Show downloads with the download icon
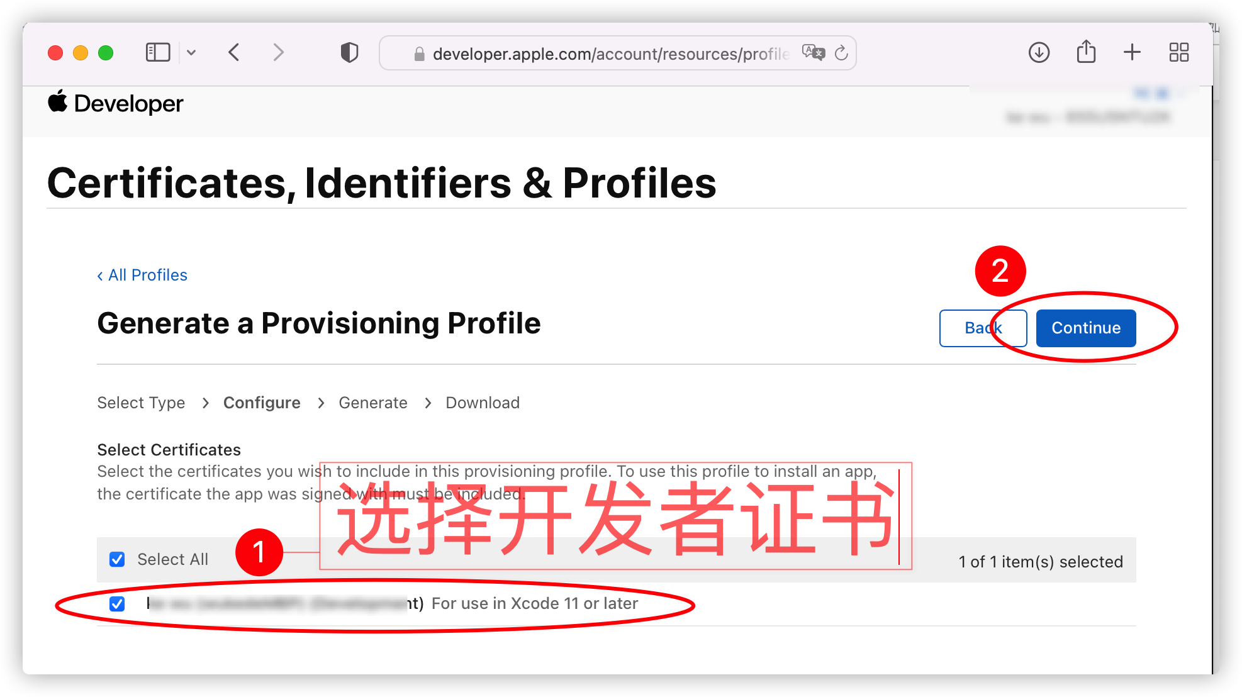1242x697 pixels. click(x=1039, y=53)
